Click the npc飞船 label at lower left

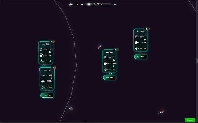tap(47, 95)
